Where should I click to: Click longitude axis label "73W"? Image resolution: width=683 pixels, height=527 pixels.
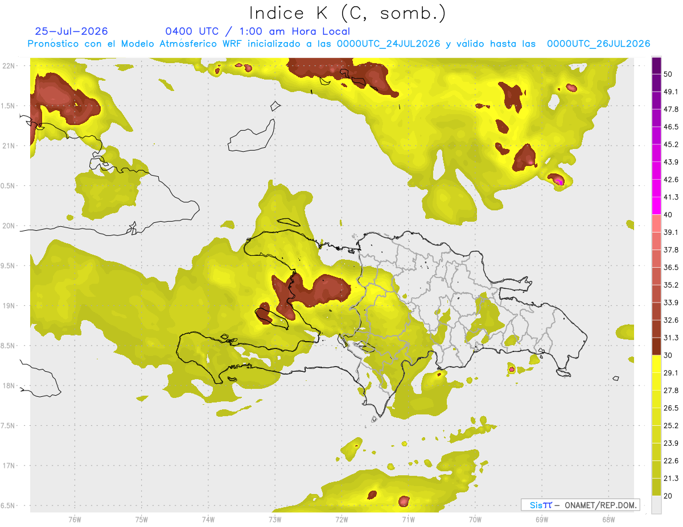tap(275, 520)
